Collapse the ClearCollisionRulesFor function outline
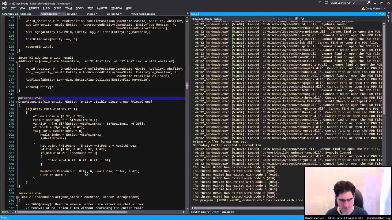 (x=17, y=197)
